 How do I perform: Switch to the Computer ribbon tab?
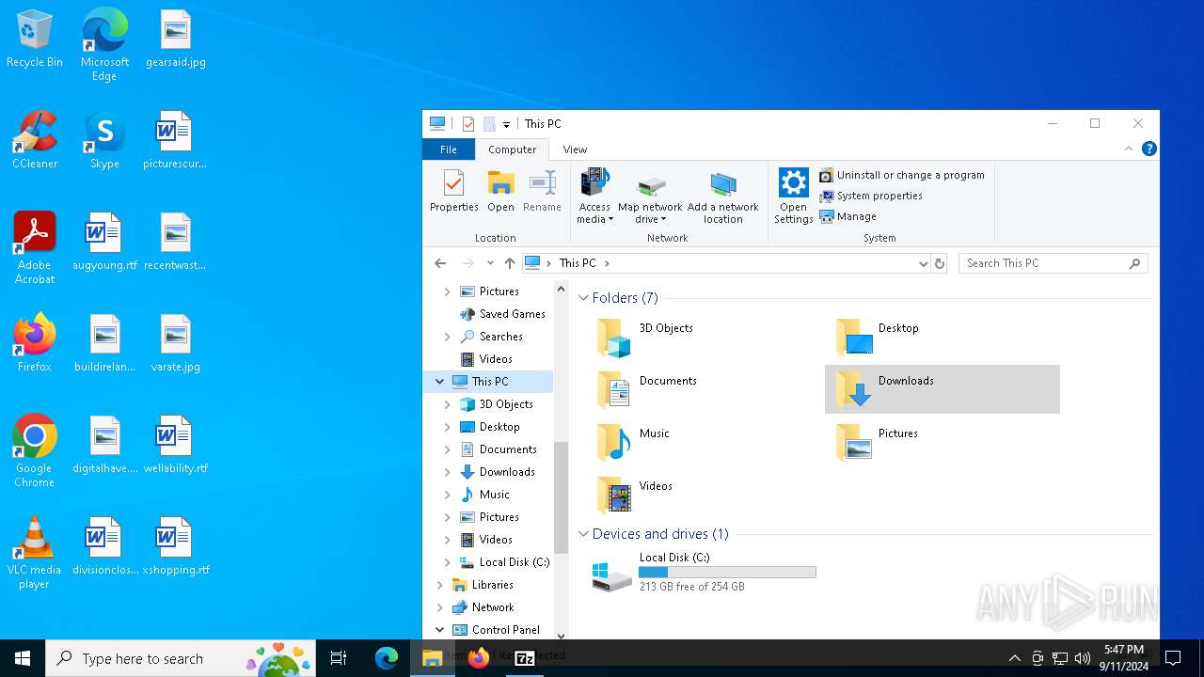tap(513, 150)
